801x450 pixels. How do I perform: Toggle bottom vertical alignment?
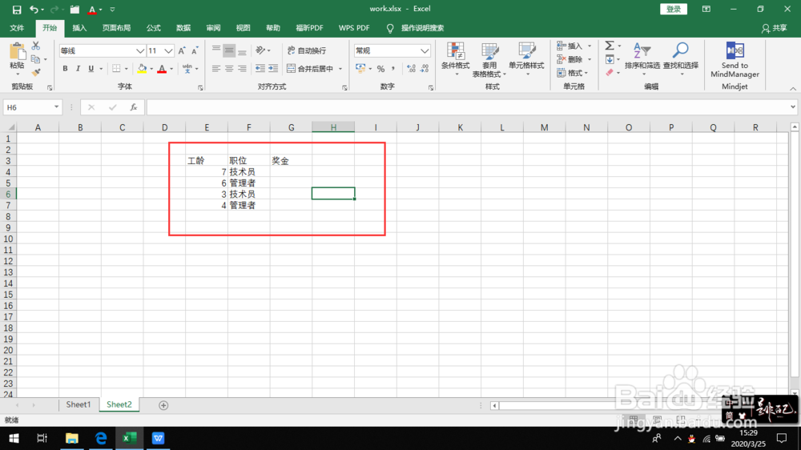coord(242,50)
